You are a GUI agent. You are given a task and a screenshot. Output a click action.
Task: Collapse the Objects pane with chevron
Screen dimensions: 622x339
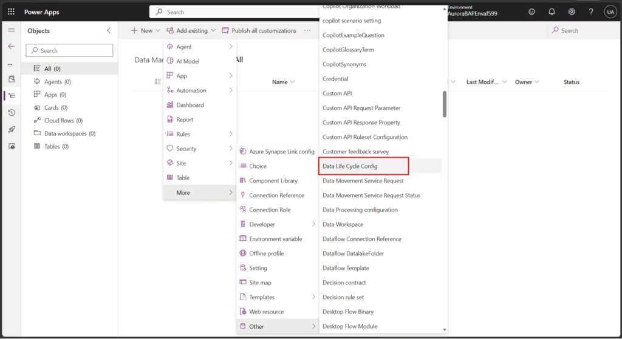[x=109, y=30]
